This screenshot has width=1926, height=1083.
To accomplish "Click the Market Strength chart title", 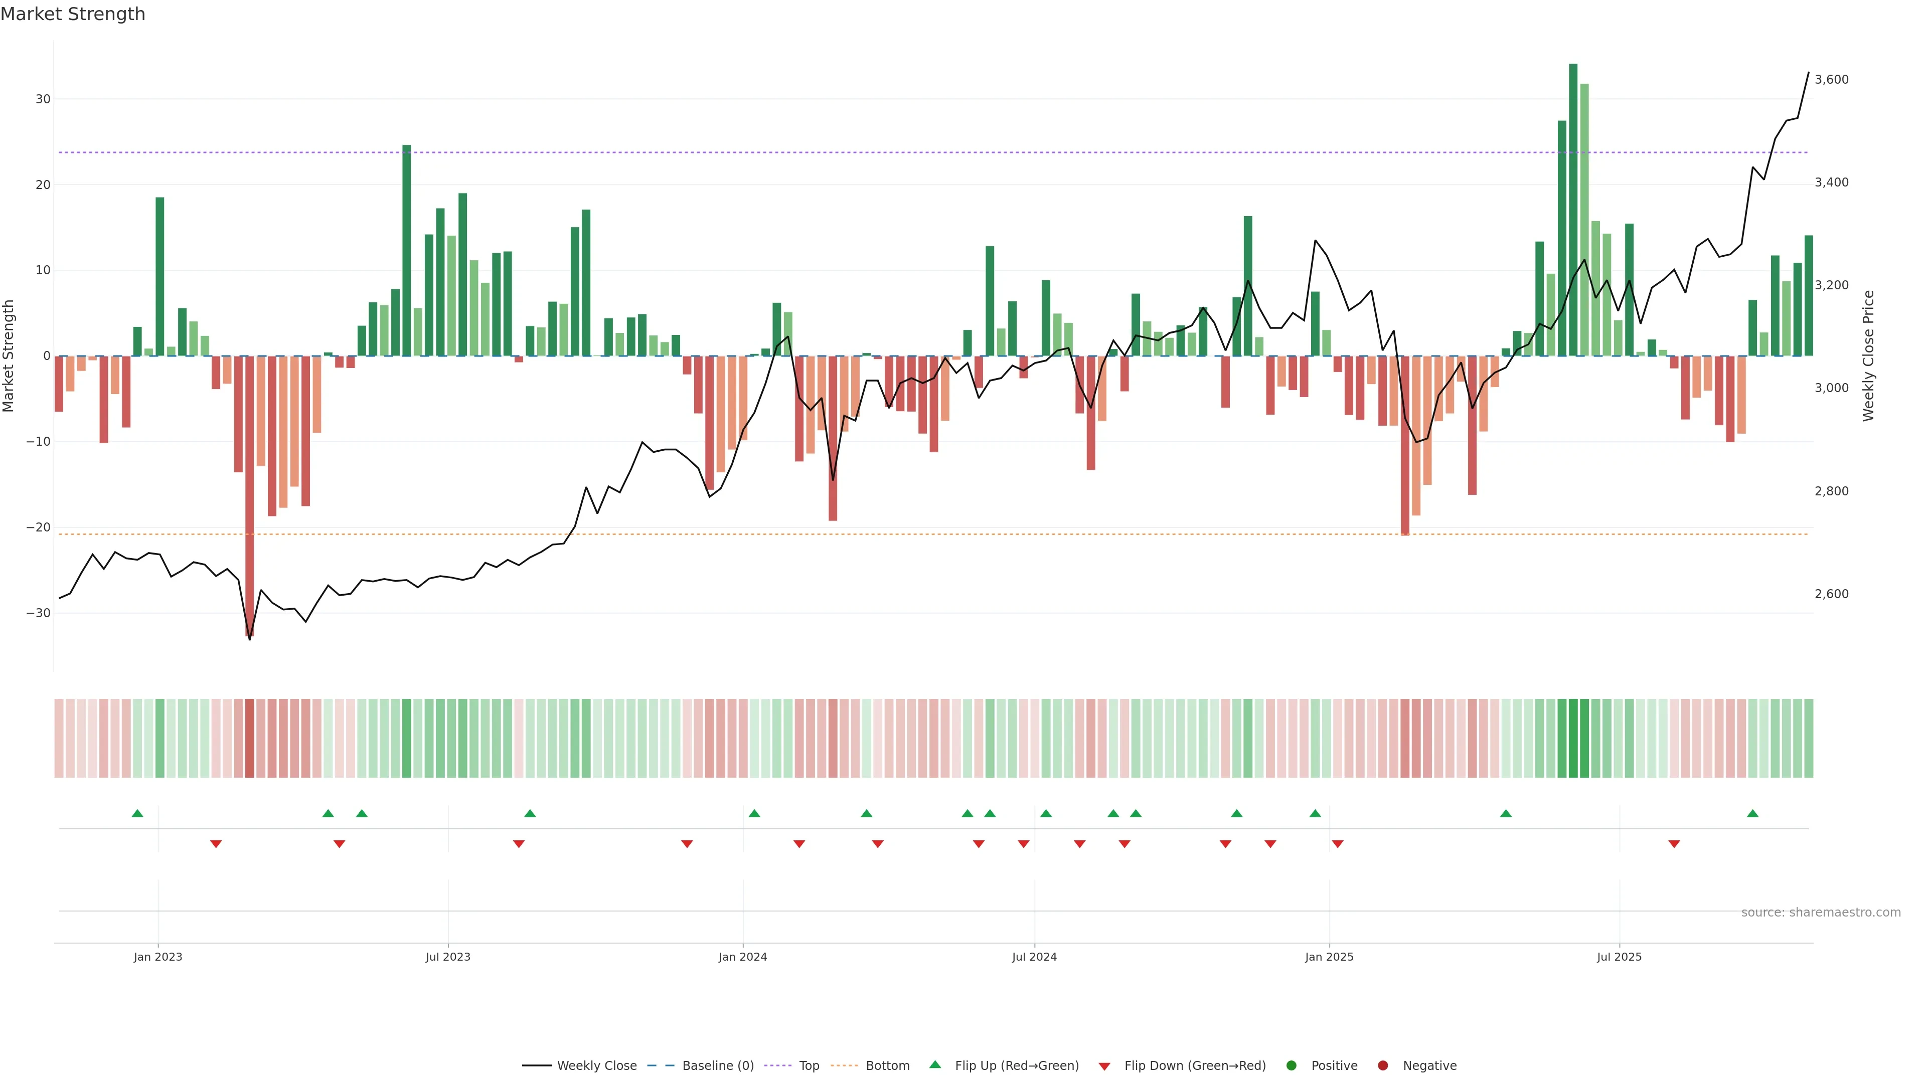I will click(x=73, y=14).
